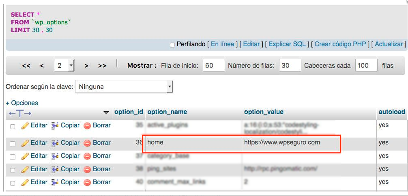Click the full-text toggle arrows icon in header
This screenshot has width=408, height=196.
(20, 112)
